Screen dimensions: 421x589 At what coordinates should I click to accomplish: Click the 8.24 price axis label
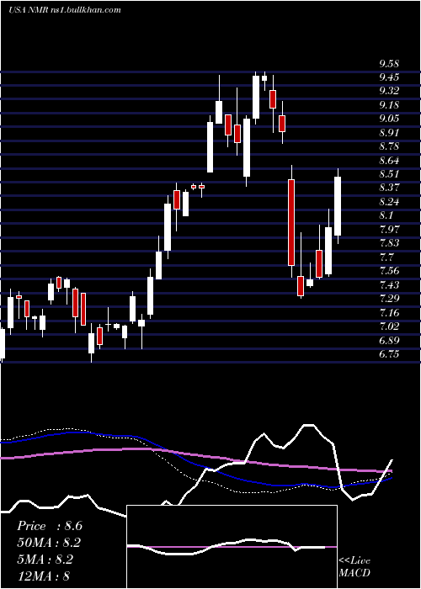pyautogui.click(x=389, y=202)
